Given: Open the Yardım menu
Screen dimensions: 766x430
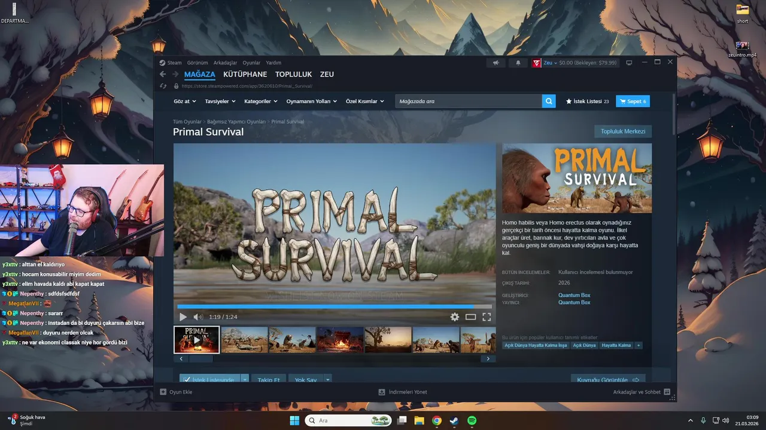Looking at the screenshot, I should pos(273,63).
